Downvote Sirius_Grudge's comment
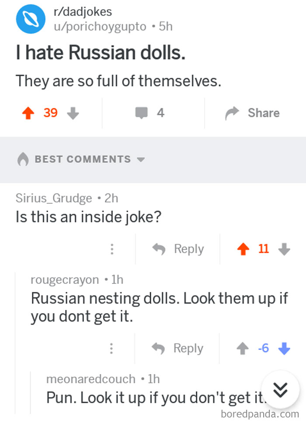The image size is (306, 424). 284,249
